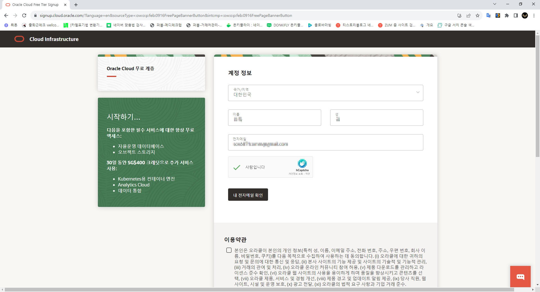Click the browser forward arrow
This screenshot has height=292, width=540.
(x=15, y=15)
